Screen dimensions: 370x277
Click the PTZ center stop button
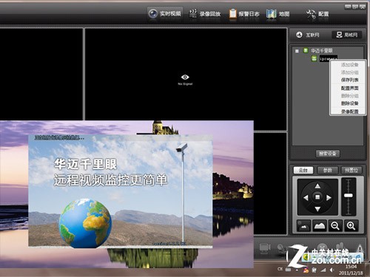coord(317,197)
